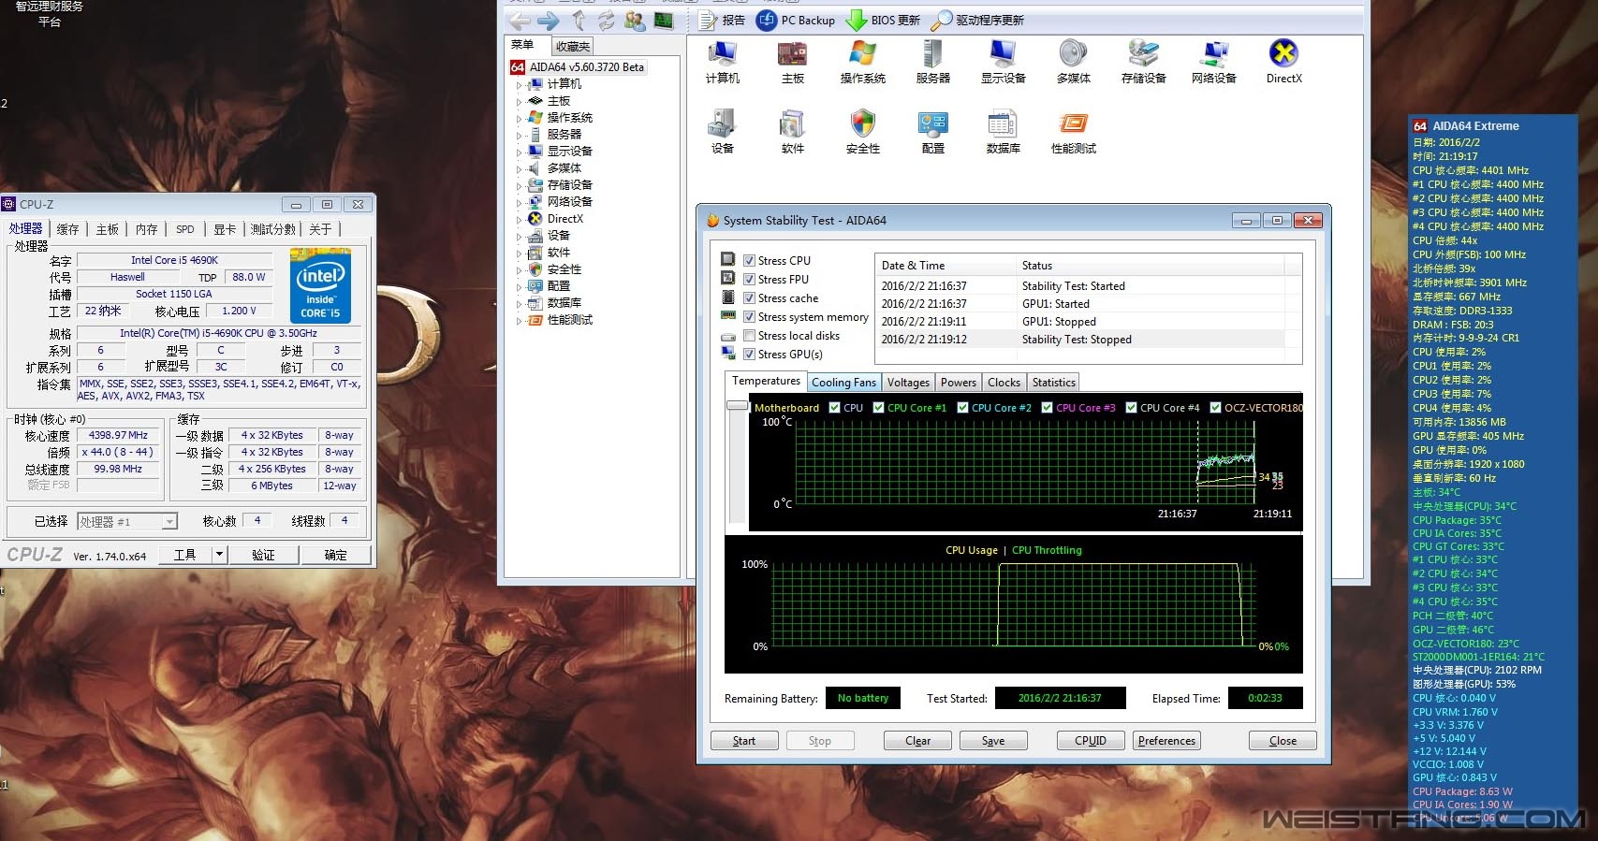Click the refresh icon in AIDA64 toolbar
The height and width of the screenshot is (841, 1598).
[x=607, y=20]
